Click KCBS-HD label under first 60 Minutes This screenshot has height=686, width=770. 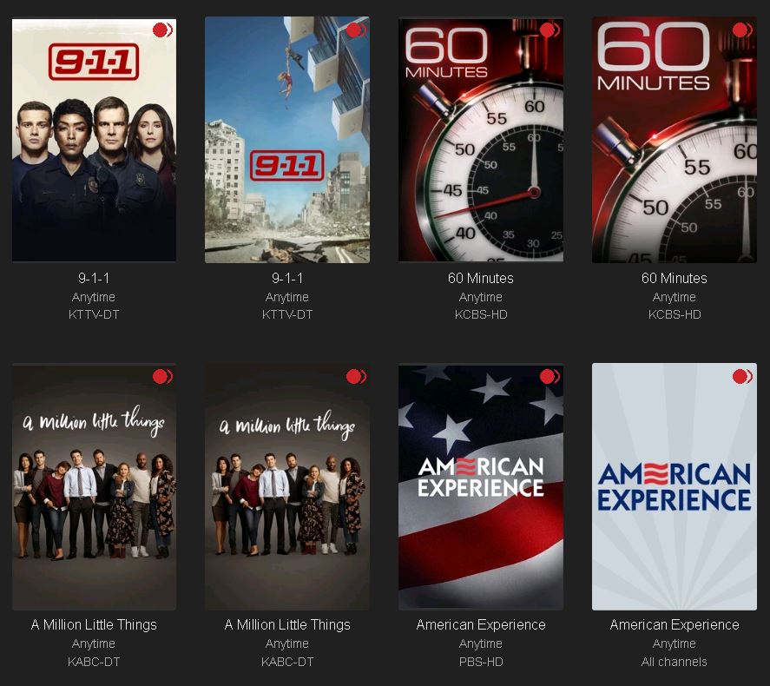481,314
